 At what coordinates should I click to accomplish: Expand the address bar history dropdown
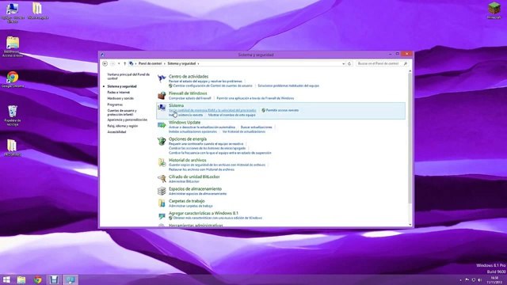pos(343,63)
